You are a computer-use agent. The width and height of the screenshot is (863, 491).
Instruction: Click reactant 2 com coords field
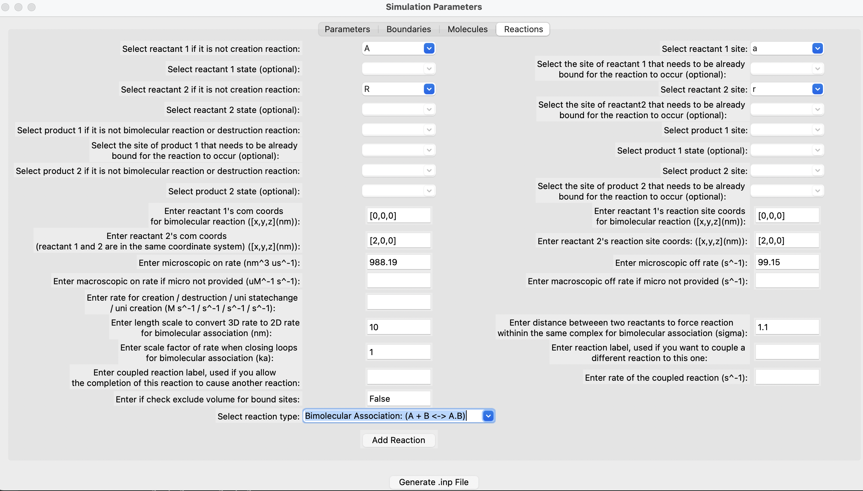click(398, 241)
